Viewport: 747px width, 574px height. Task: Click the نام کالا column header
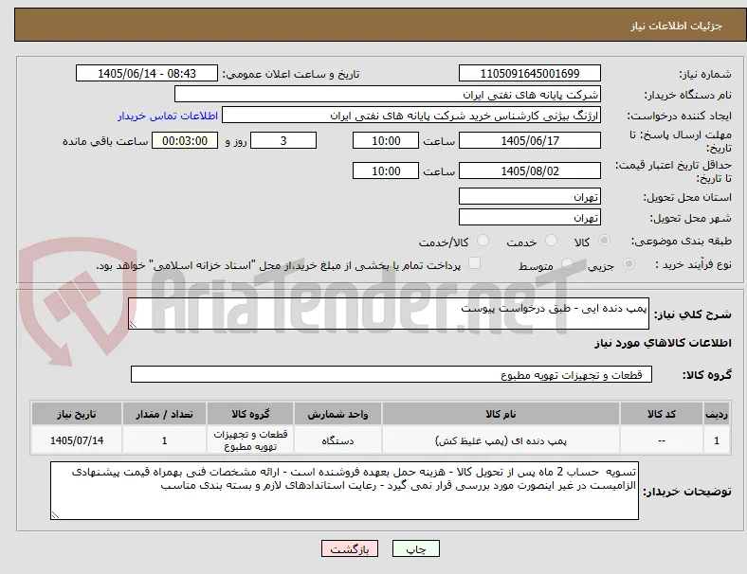(501, 414)
